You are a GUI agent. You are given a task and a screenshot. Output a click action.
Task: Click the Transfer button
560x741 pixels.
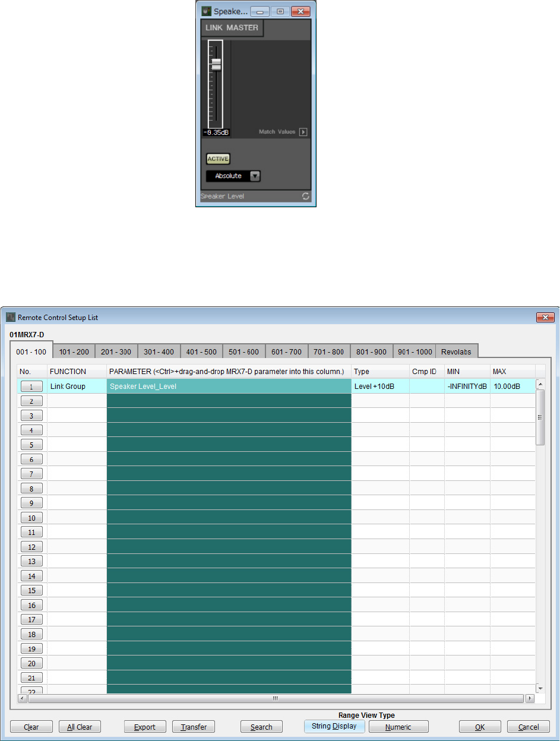193,727
